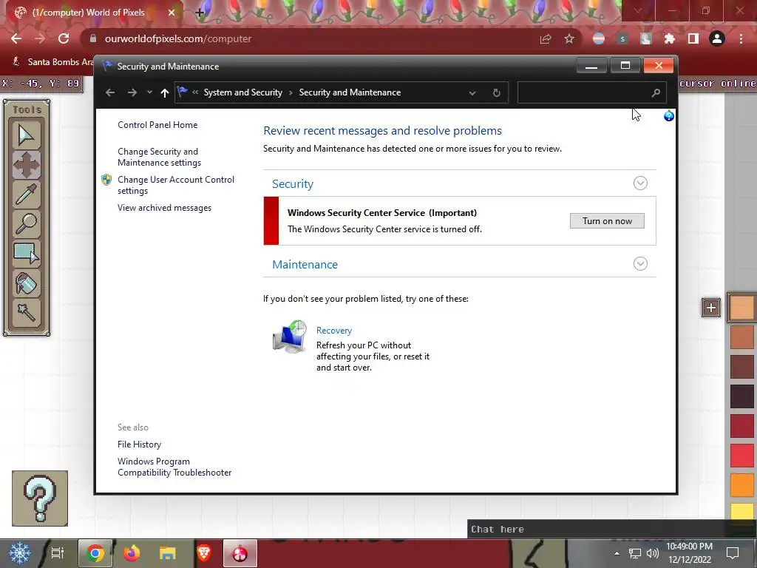Open the Chrome profile avatar

tap(717, 38)
